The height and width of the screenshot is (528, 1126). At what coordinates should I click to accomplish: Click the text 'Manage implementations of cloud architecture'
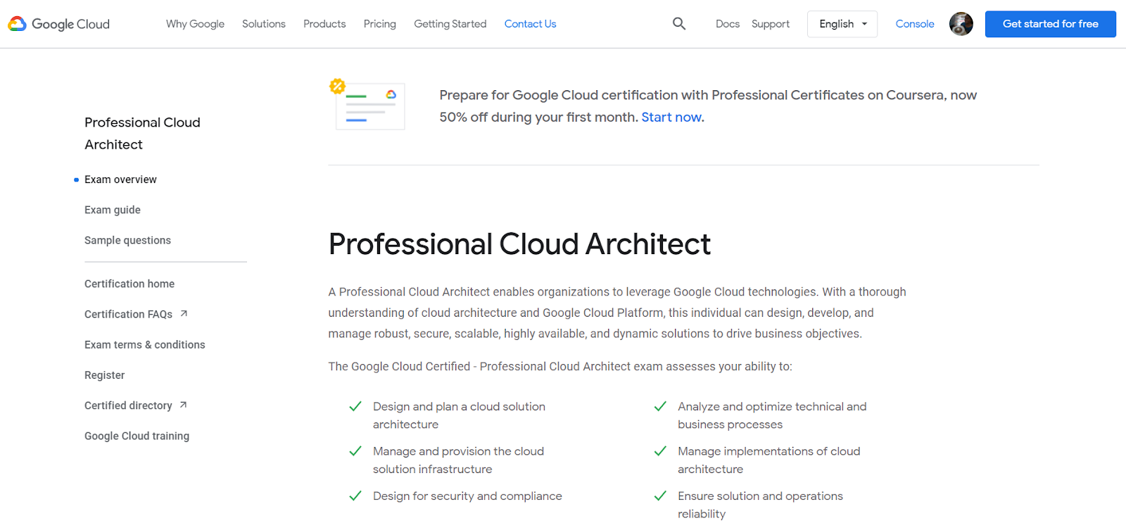pos(768,460)
